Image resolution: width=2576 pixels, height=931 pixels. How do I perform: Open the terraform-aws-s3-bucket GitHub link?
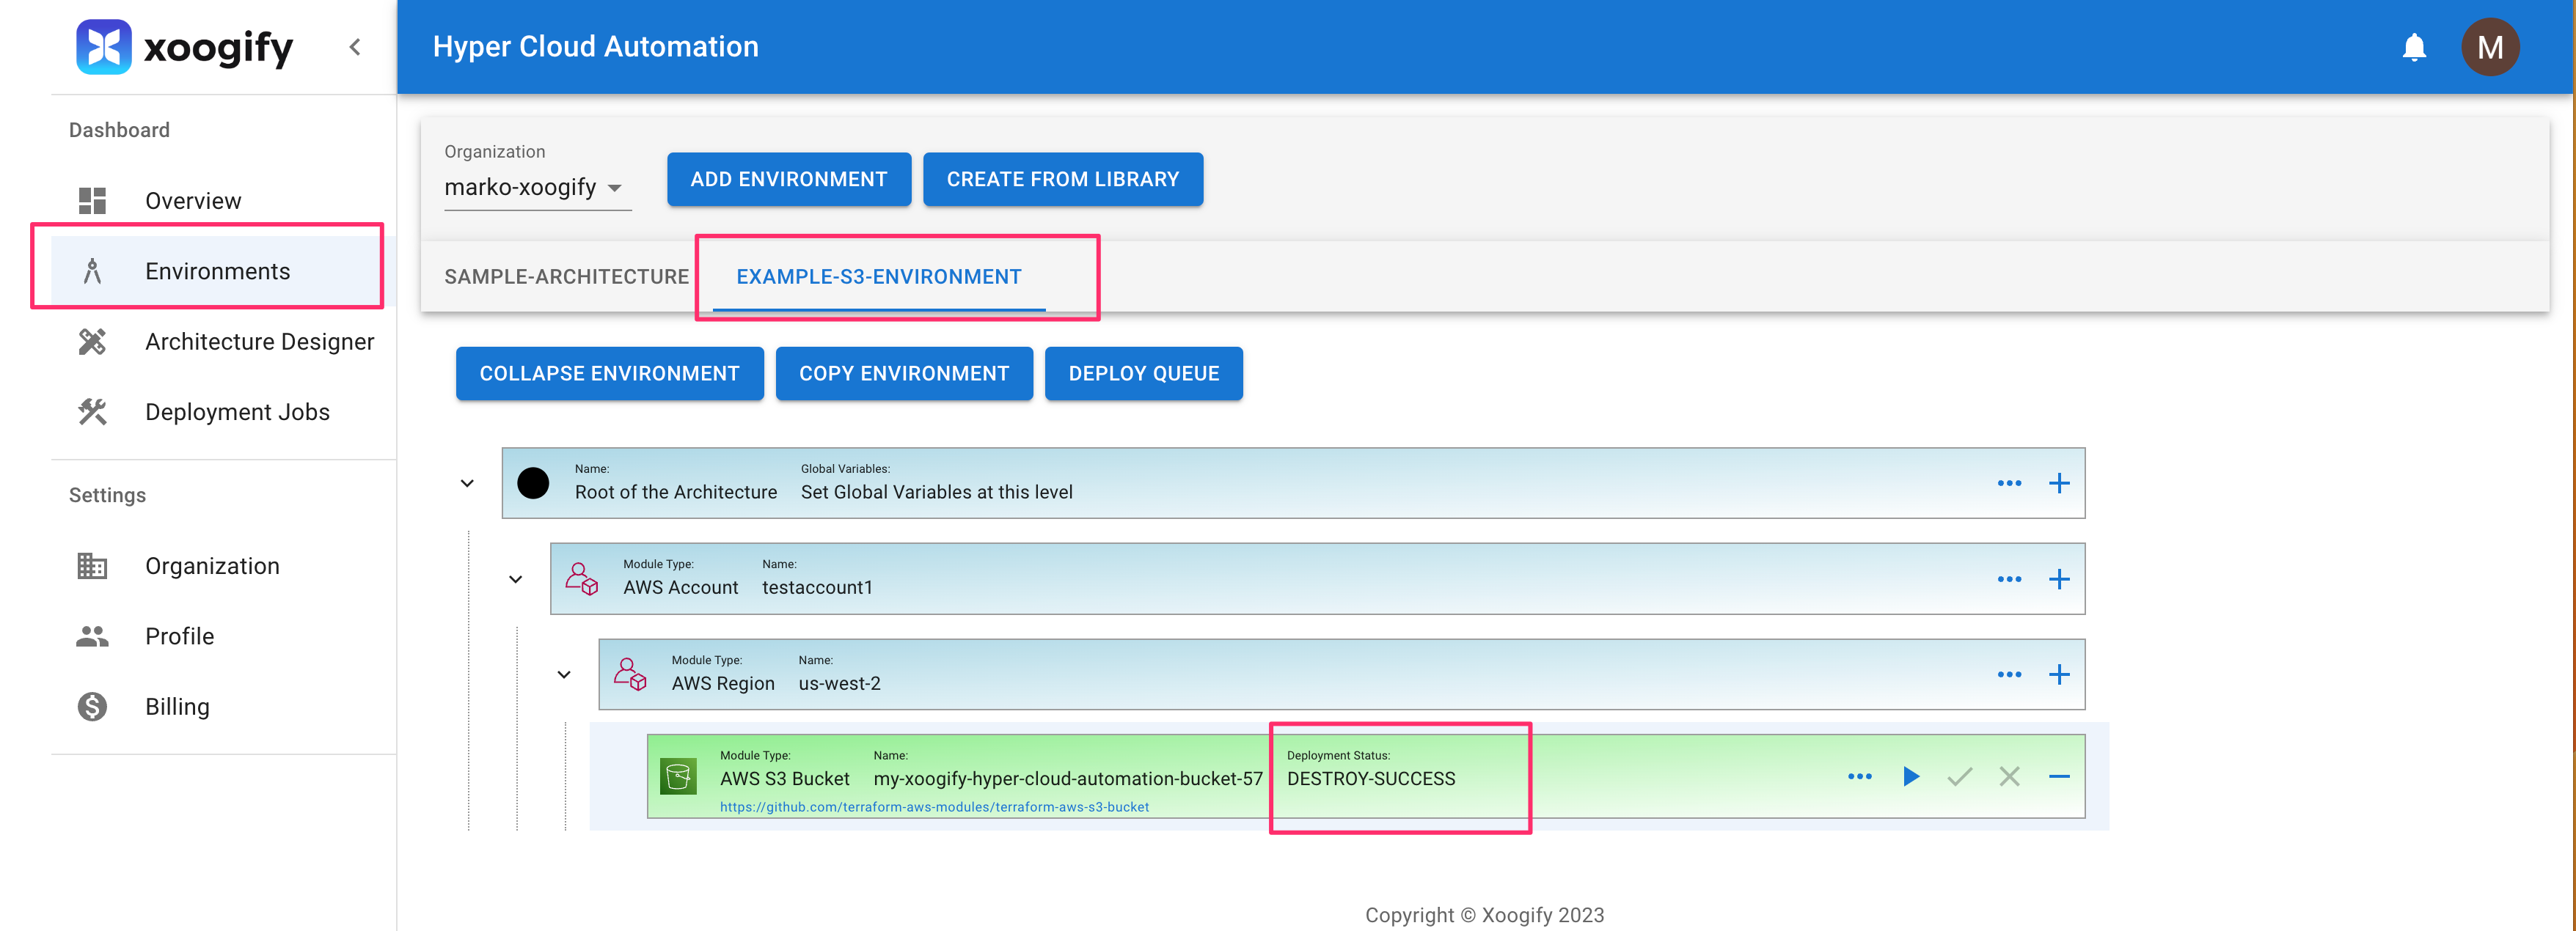pyautogui.click(x=934, y=807)
